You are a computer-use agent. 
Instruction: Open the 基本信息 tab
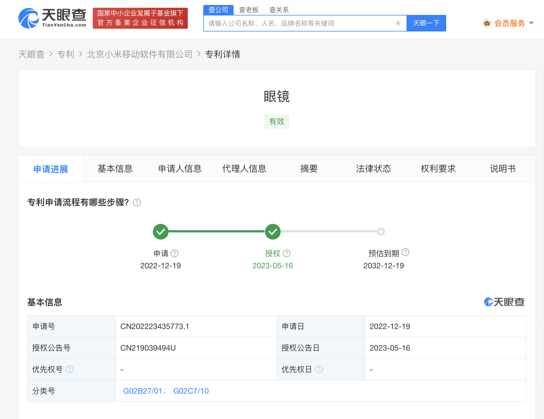(x=115, y=169)
